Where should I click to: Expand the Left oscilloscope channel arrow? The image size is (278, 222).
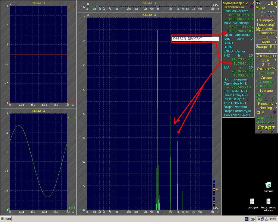pyautogui.click(x=276, y=37)
